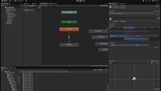Click the transition timeline playhead marker

[x=110, y=28]
